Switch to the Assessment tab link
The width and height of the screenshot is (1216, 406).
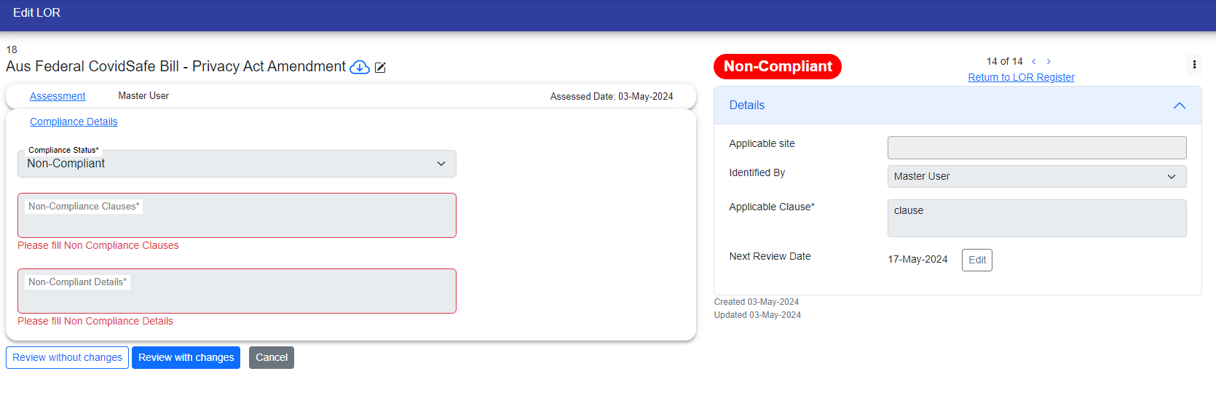coord(58,96)
